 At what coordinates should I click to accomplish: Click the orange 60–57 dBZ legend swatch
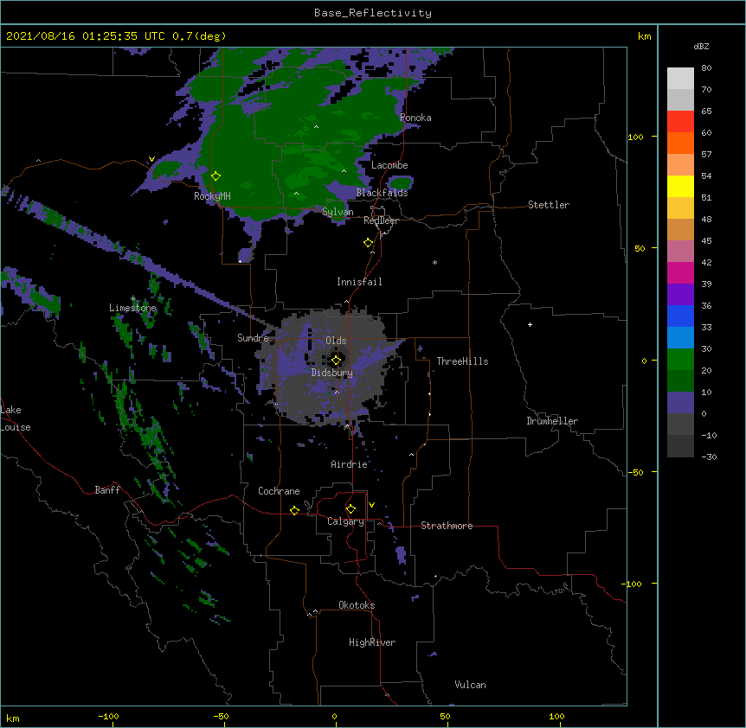[x=680, y=143]
